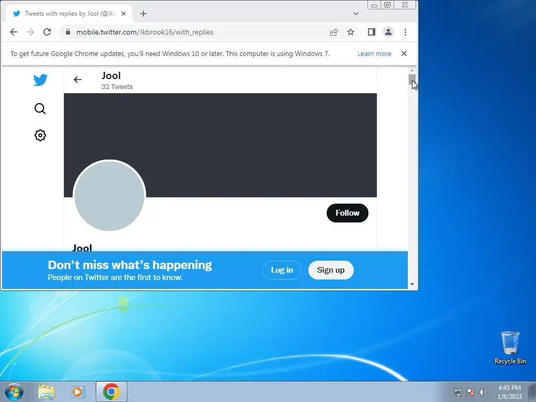Screen dimensions: 536x402
Task: Click the volume speaker tray icon
Action: [x=483, y=392]
